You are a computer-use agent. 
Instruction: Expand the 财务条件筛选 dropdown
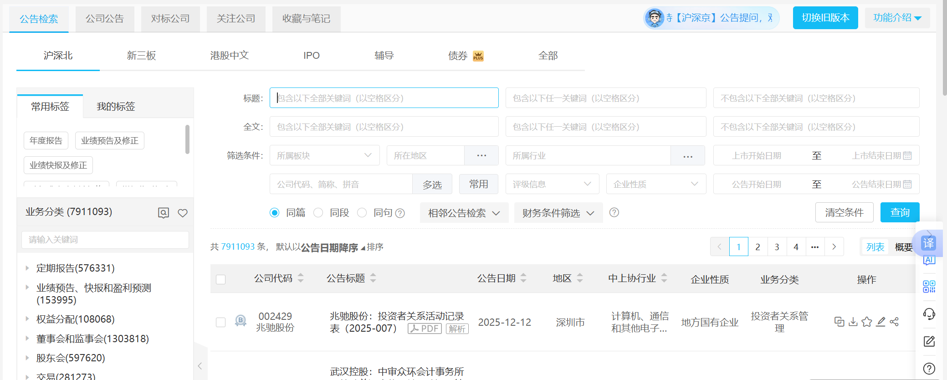pos(558,213)
